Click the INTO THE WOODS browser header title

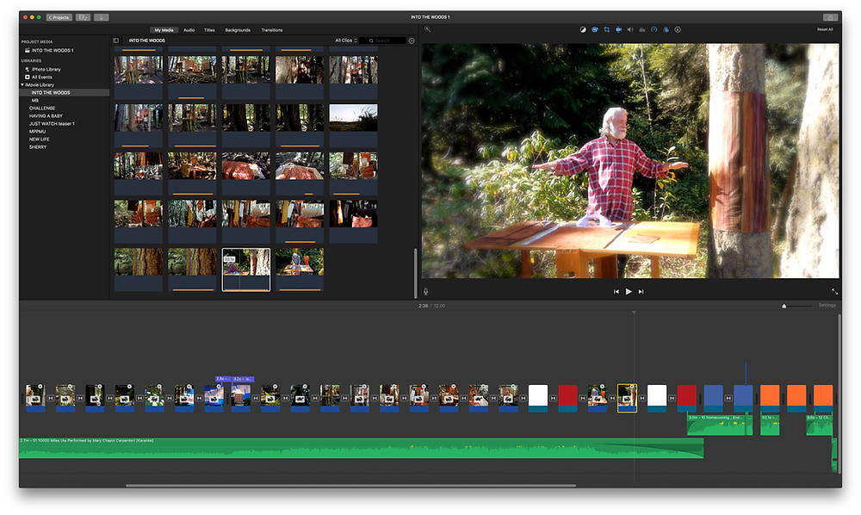tap(146, 40)
